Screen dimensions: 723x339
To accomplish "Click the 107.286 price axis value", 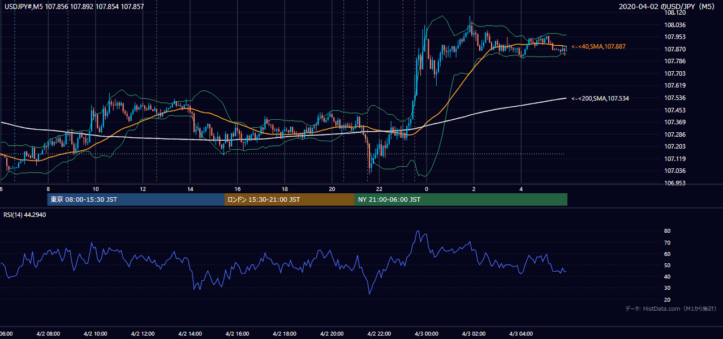I will click(675, 134).
